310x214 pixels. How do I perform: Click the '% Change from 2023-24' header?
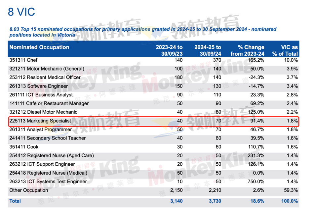click(x=247, y=50)
